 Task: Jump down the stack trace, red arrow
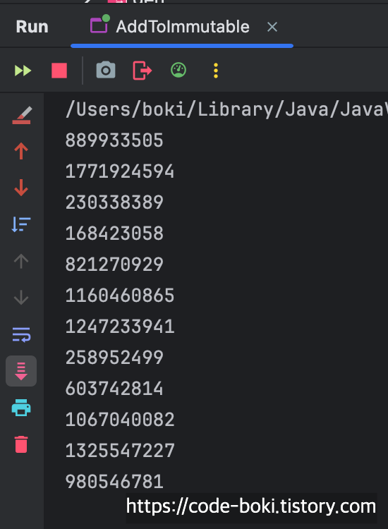pyautogui.click(x=21, y=187)
